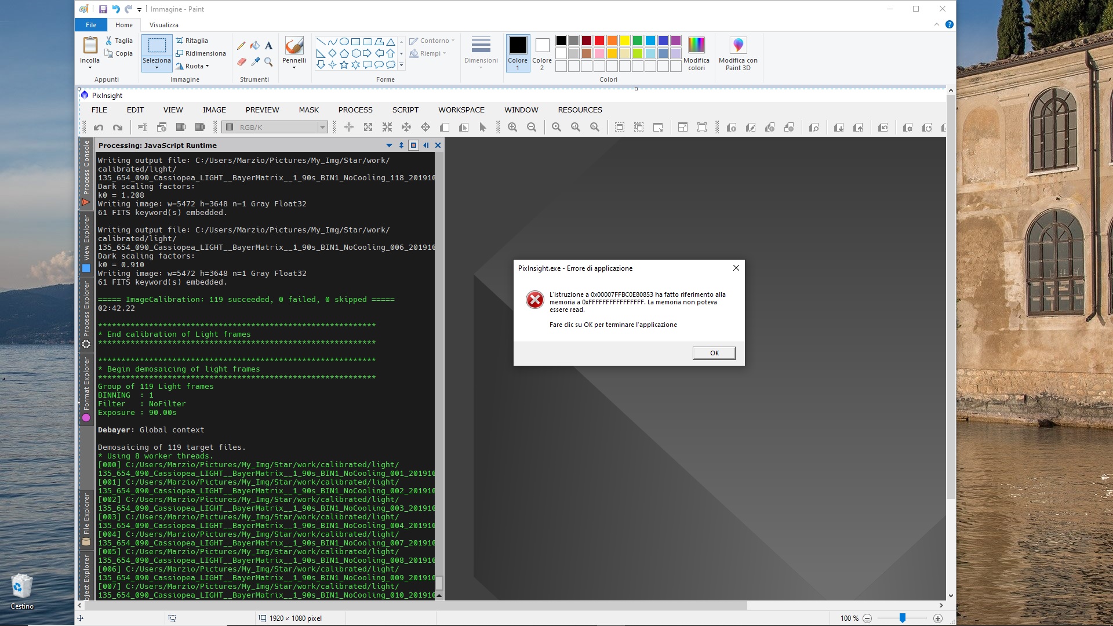Close the Errore di applicazione dialog
1113x626 pixels.
(x=736, y=268)
